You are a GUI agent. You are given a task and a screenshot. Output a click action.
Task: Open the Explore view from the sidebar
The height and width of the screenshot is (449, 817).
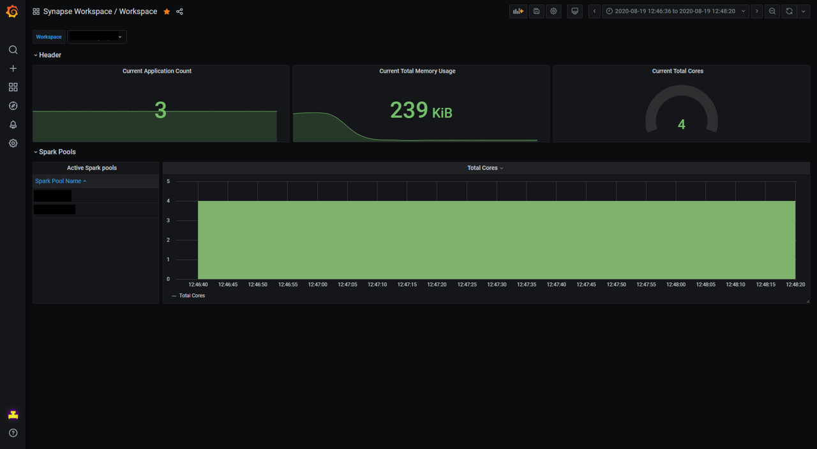[13, 106]
